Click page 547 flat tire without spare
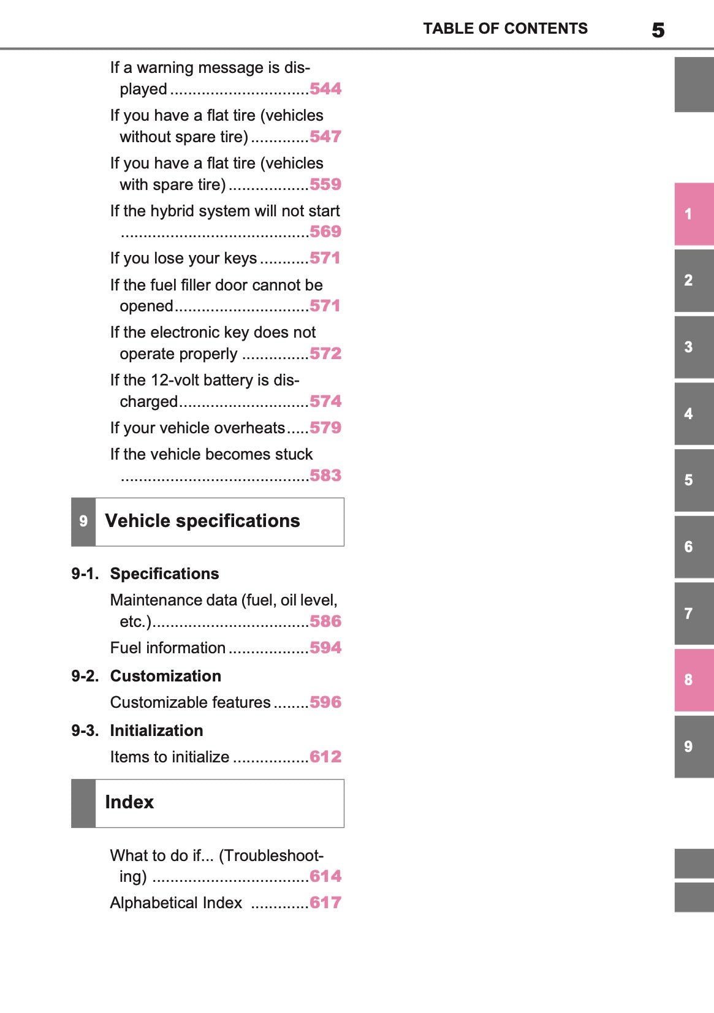Screen dimensions: 714x1013 tap(325, 137)
